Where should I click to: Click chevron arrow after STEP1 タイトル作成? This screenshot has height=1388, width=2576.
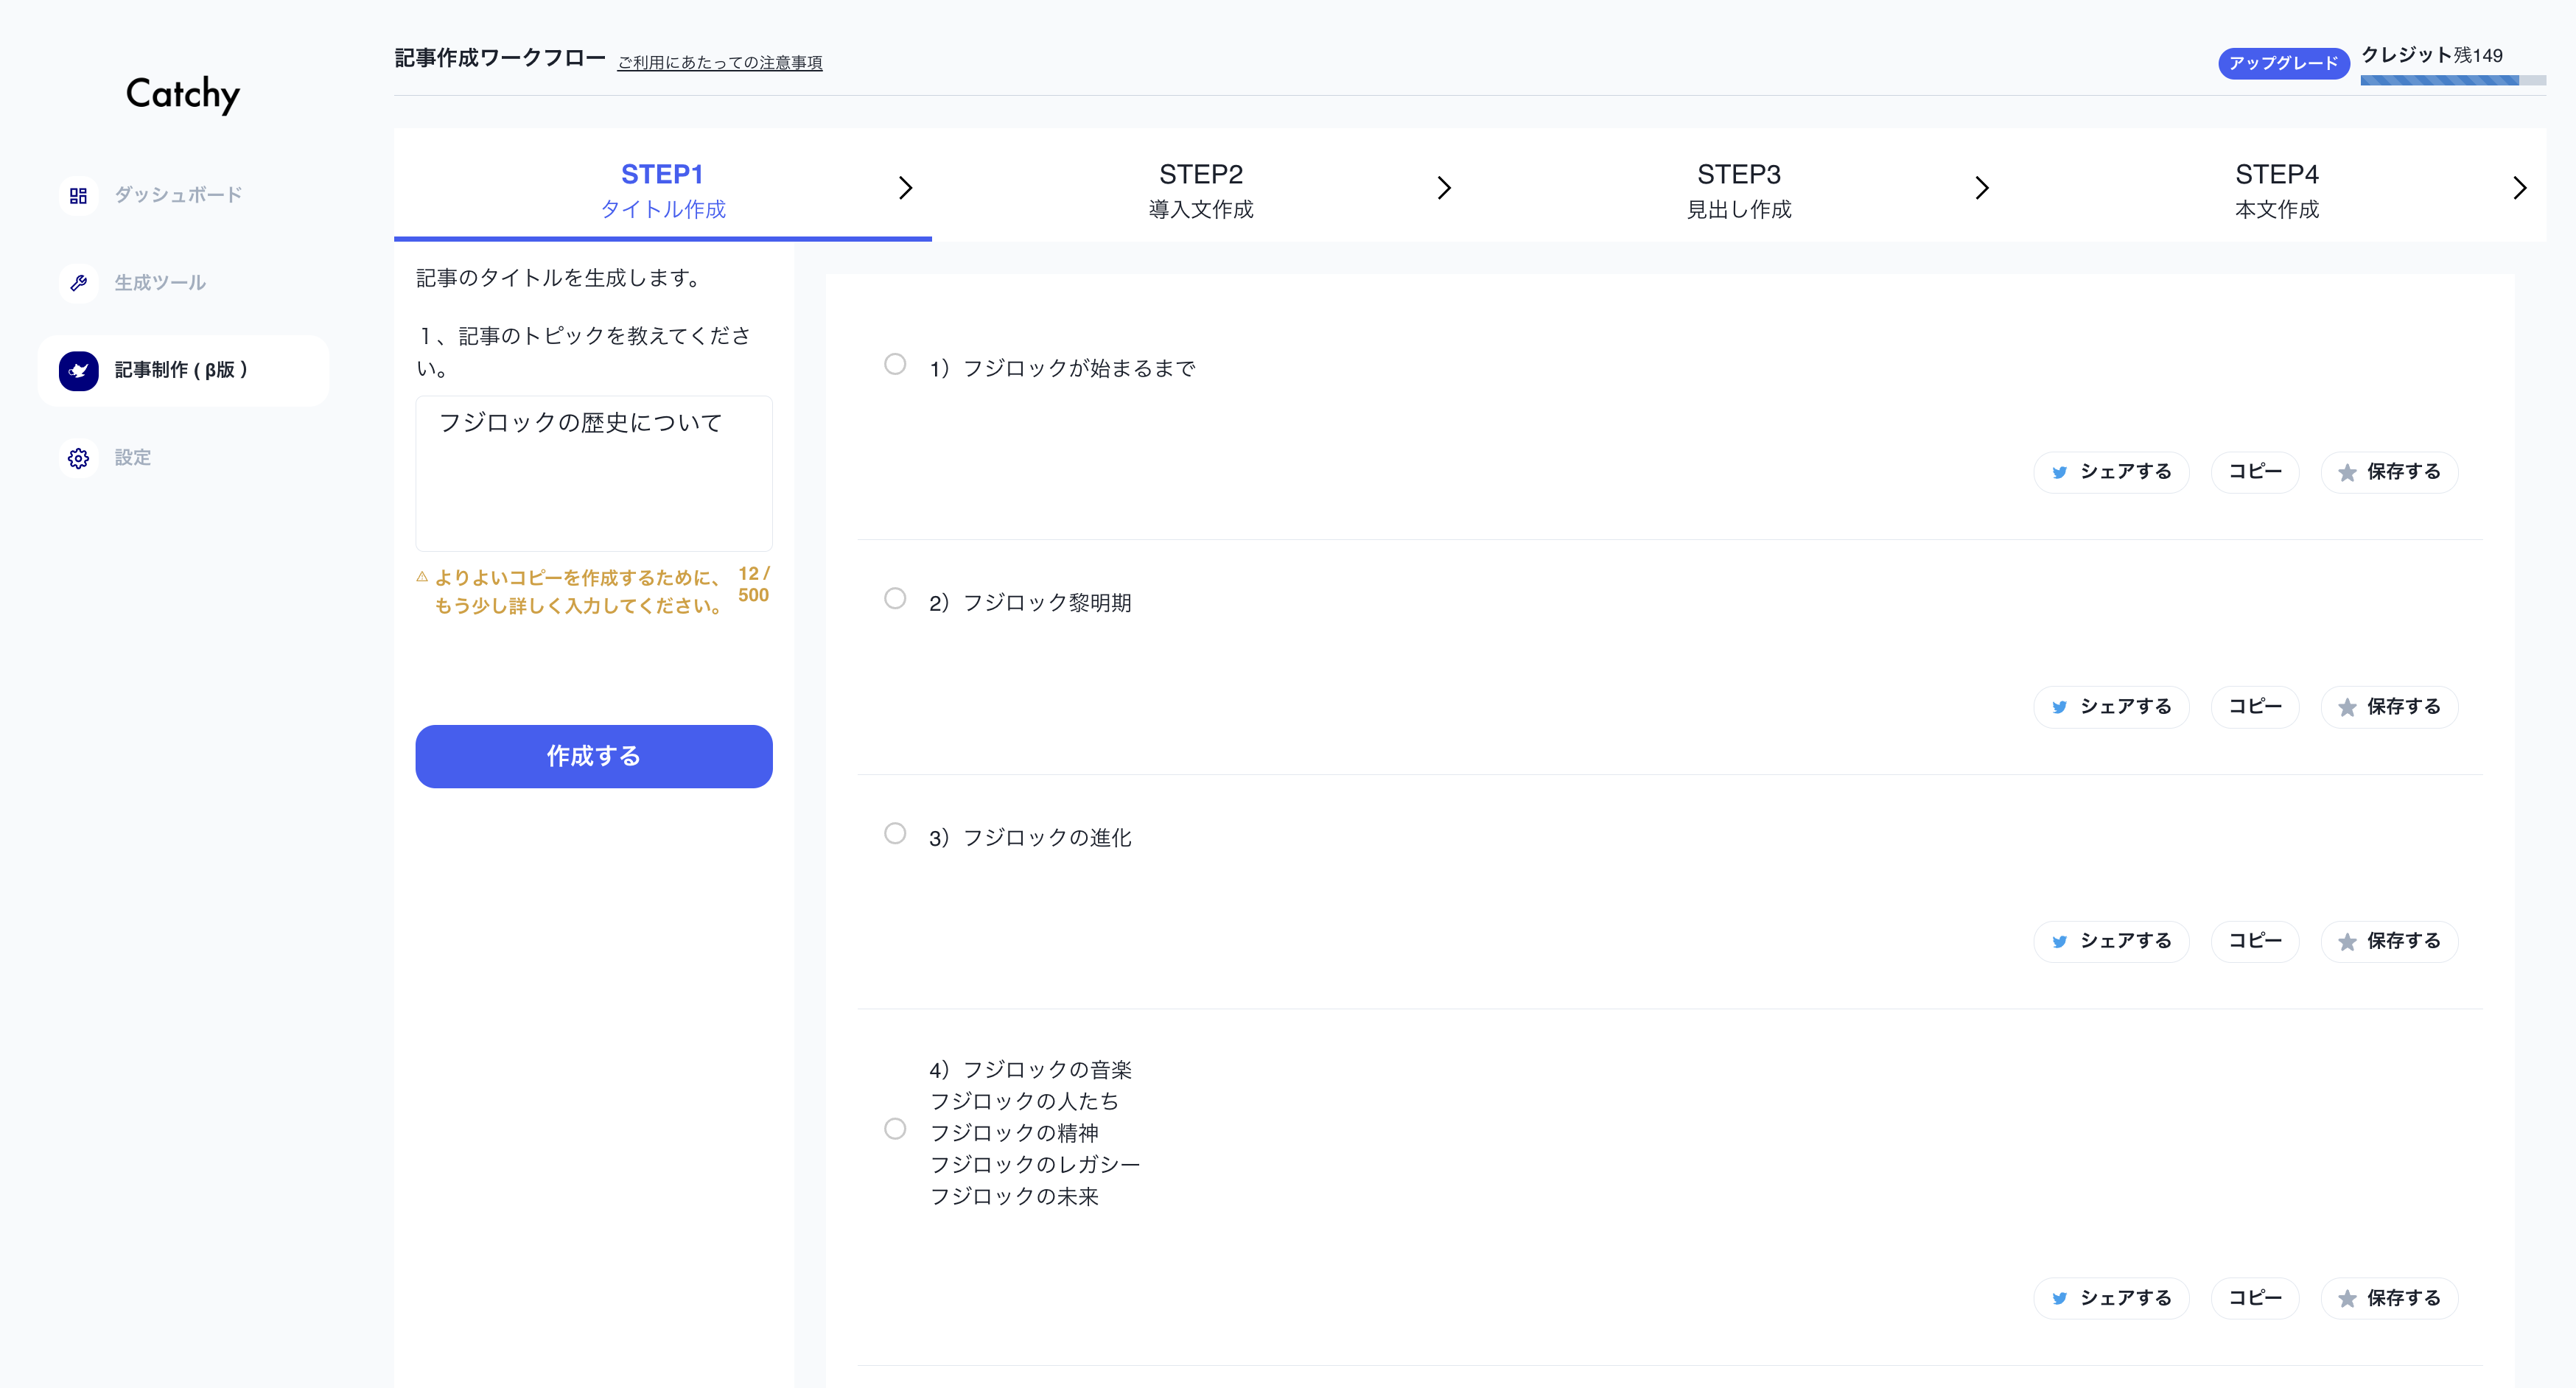pos(905,188)
